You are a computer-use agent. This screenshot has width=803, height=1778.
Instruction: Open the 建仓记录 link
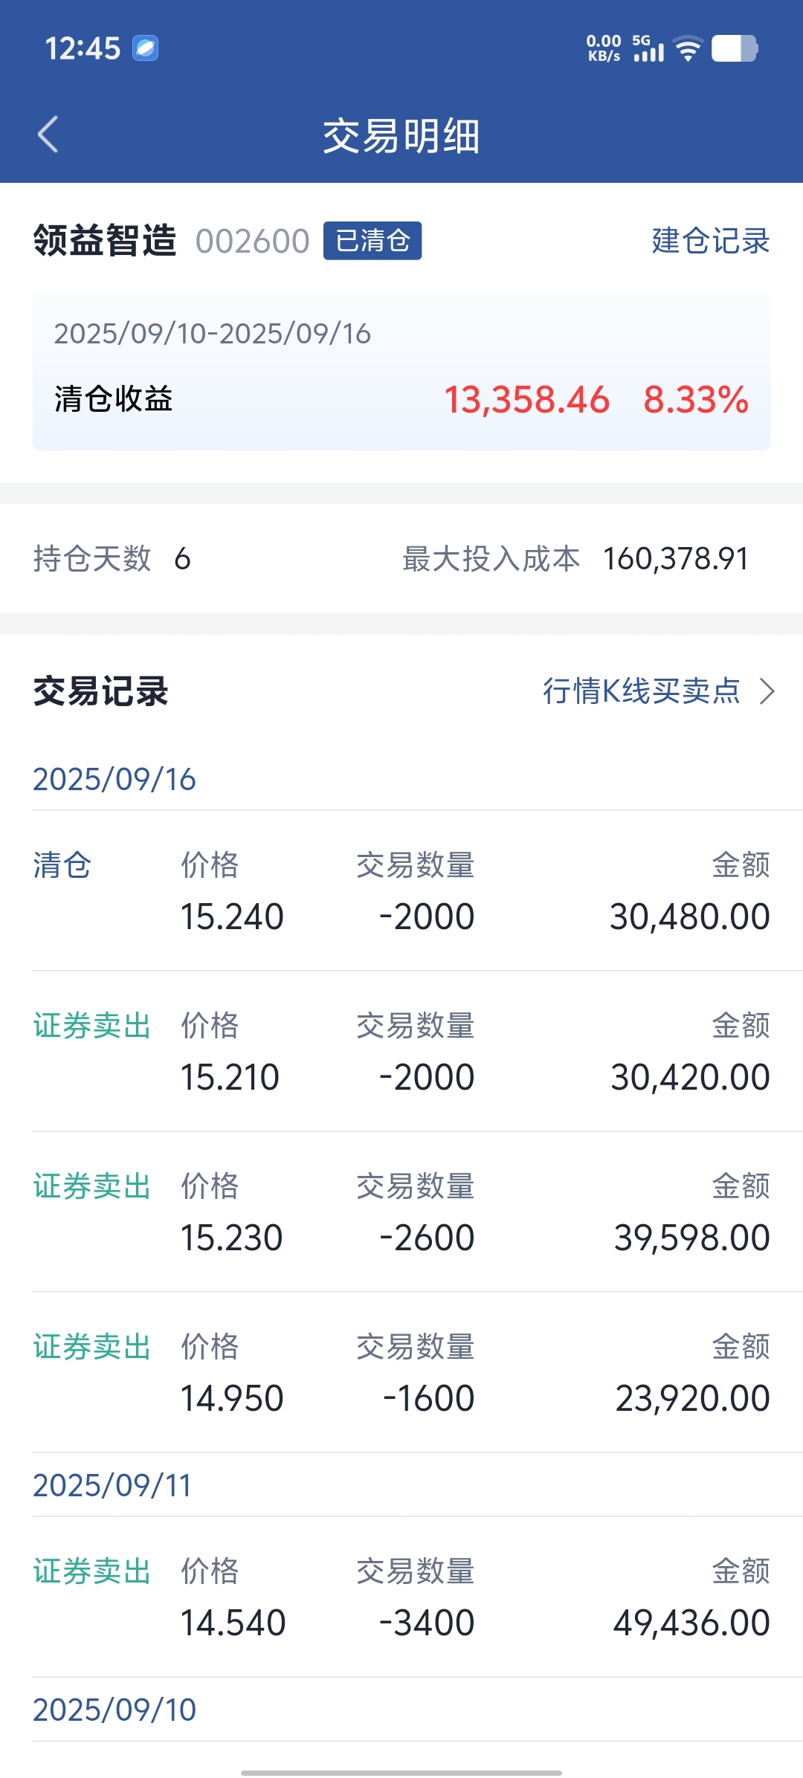[x=710, y=241]
